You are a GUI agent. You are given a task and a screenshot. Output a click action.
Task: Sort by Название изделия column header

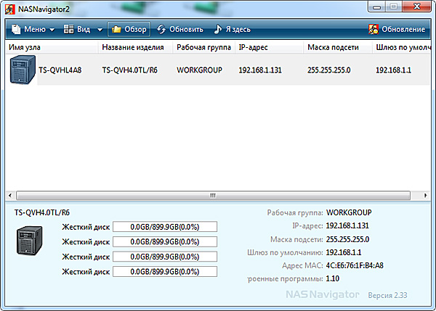tap(134, 48)
